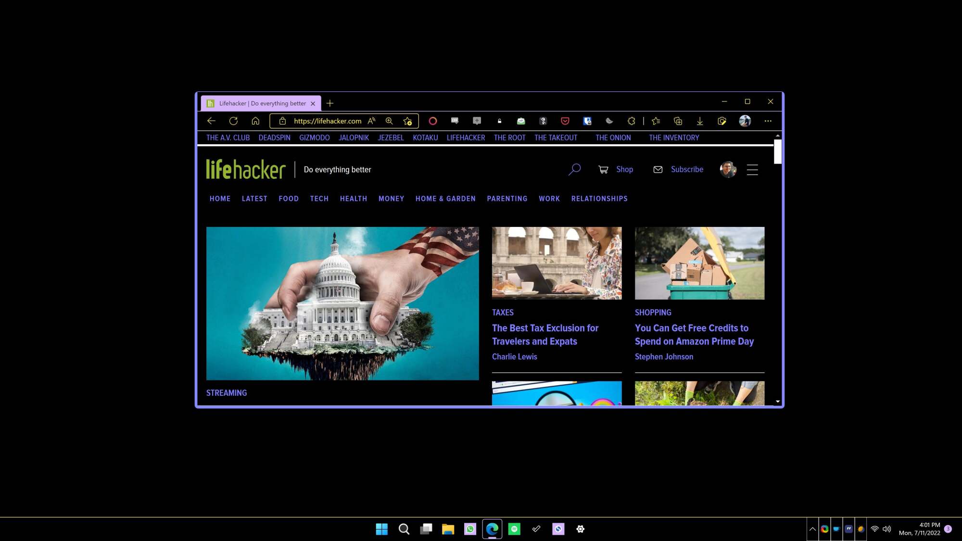Click the TAXES category label
The height and width of the screenshot is (541, 962).
pyautogui.click(x=503, y=313)
